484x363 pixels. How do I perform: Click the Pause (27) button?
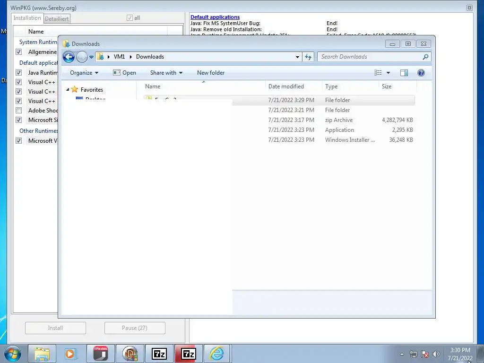click(x=135, y=328)
